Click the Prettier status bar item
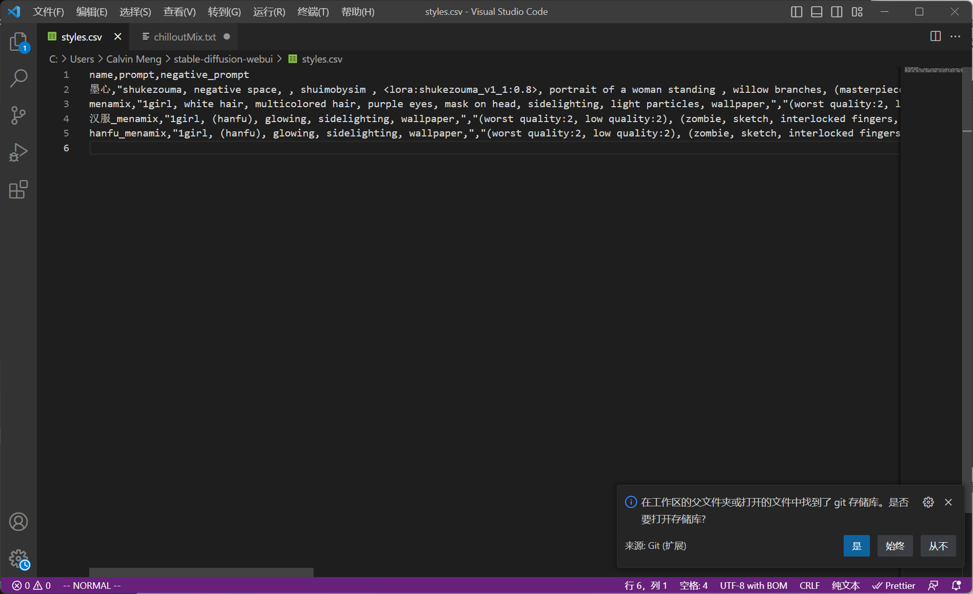Viewport: 973px width, 594px height. 893,586
